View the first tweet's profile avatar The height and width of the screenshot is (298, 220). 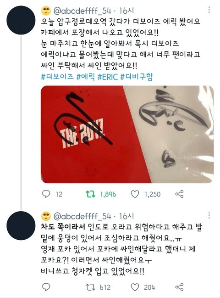coord(21,20)
